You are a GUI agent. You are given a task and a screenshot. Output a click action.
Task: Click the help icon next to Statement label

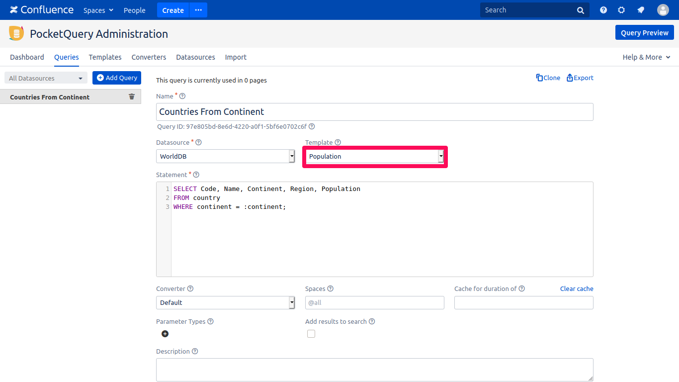(196, 175)
